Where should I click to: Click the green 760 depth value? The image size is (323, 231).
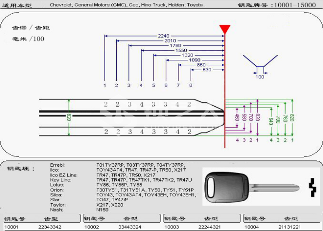285,118
